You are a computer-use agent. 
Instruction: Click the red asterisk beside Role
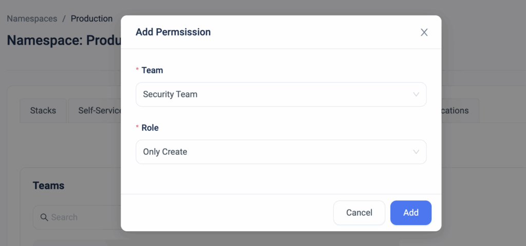[137, 127]
